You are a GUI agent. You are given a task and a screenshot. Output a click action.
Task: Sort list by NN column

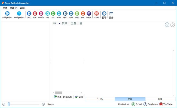54,23
